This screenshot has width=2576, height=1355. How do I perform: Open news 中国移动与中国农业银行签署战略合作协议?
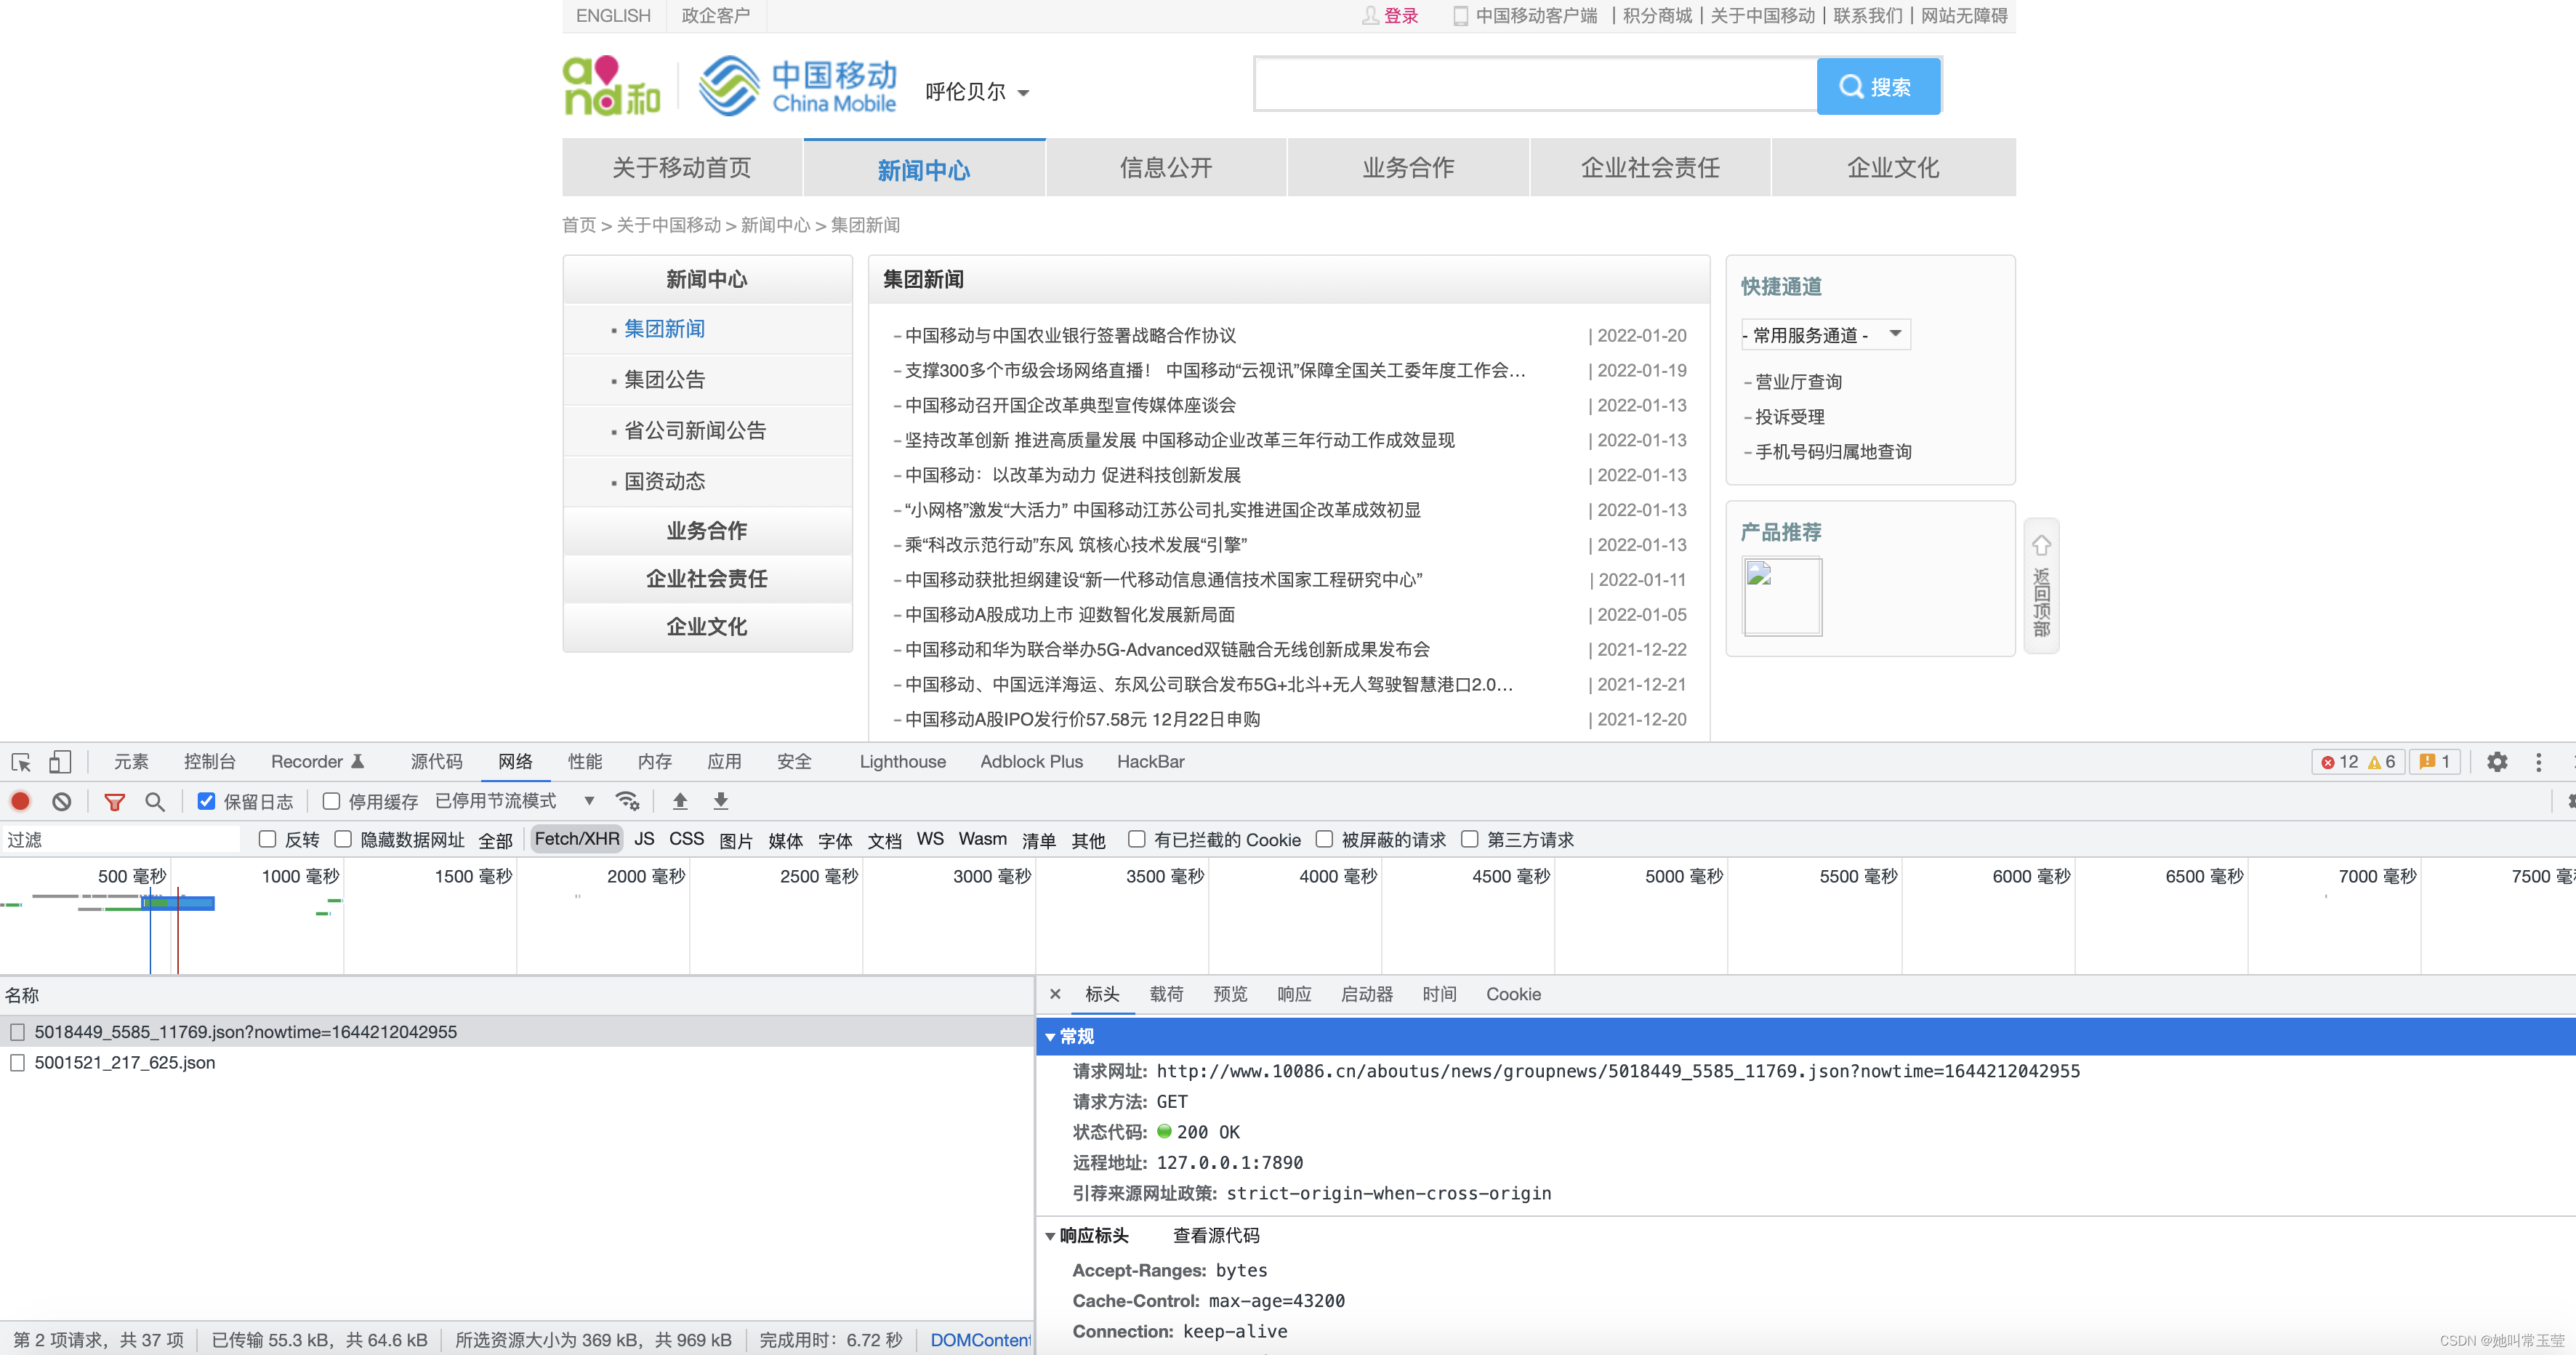tap(1070, 336)
